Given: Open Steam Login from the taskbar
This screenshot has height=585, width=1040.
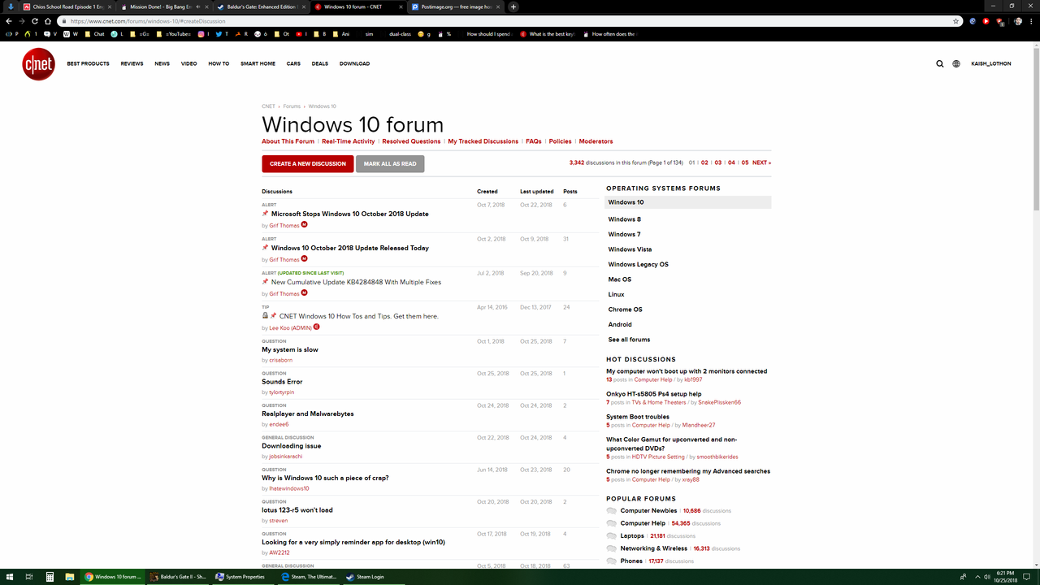Looking at the screenshot, I should [365, 577].
